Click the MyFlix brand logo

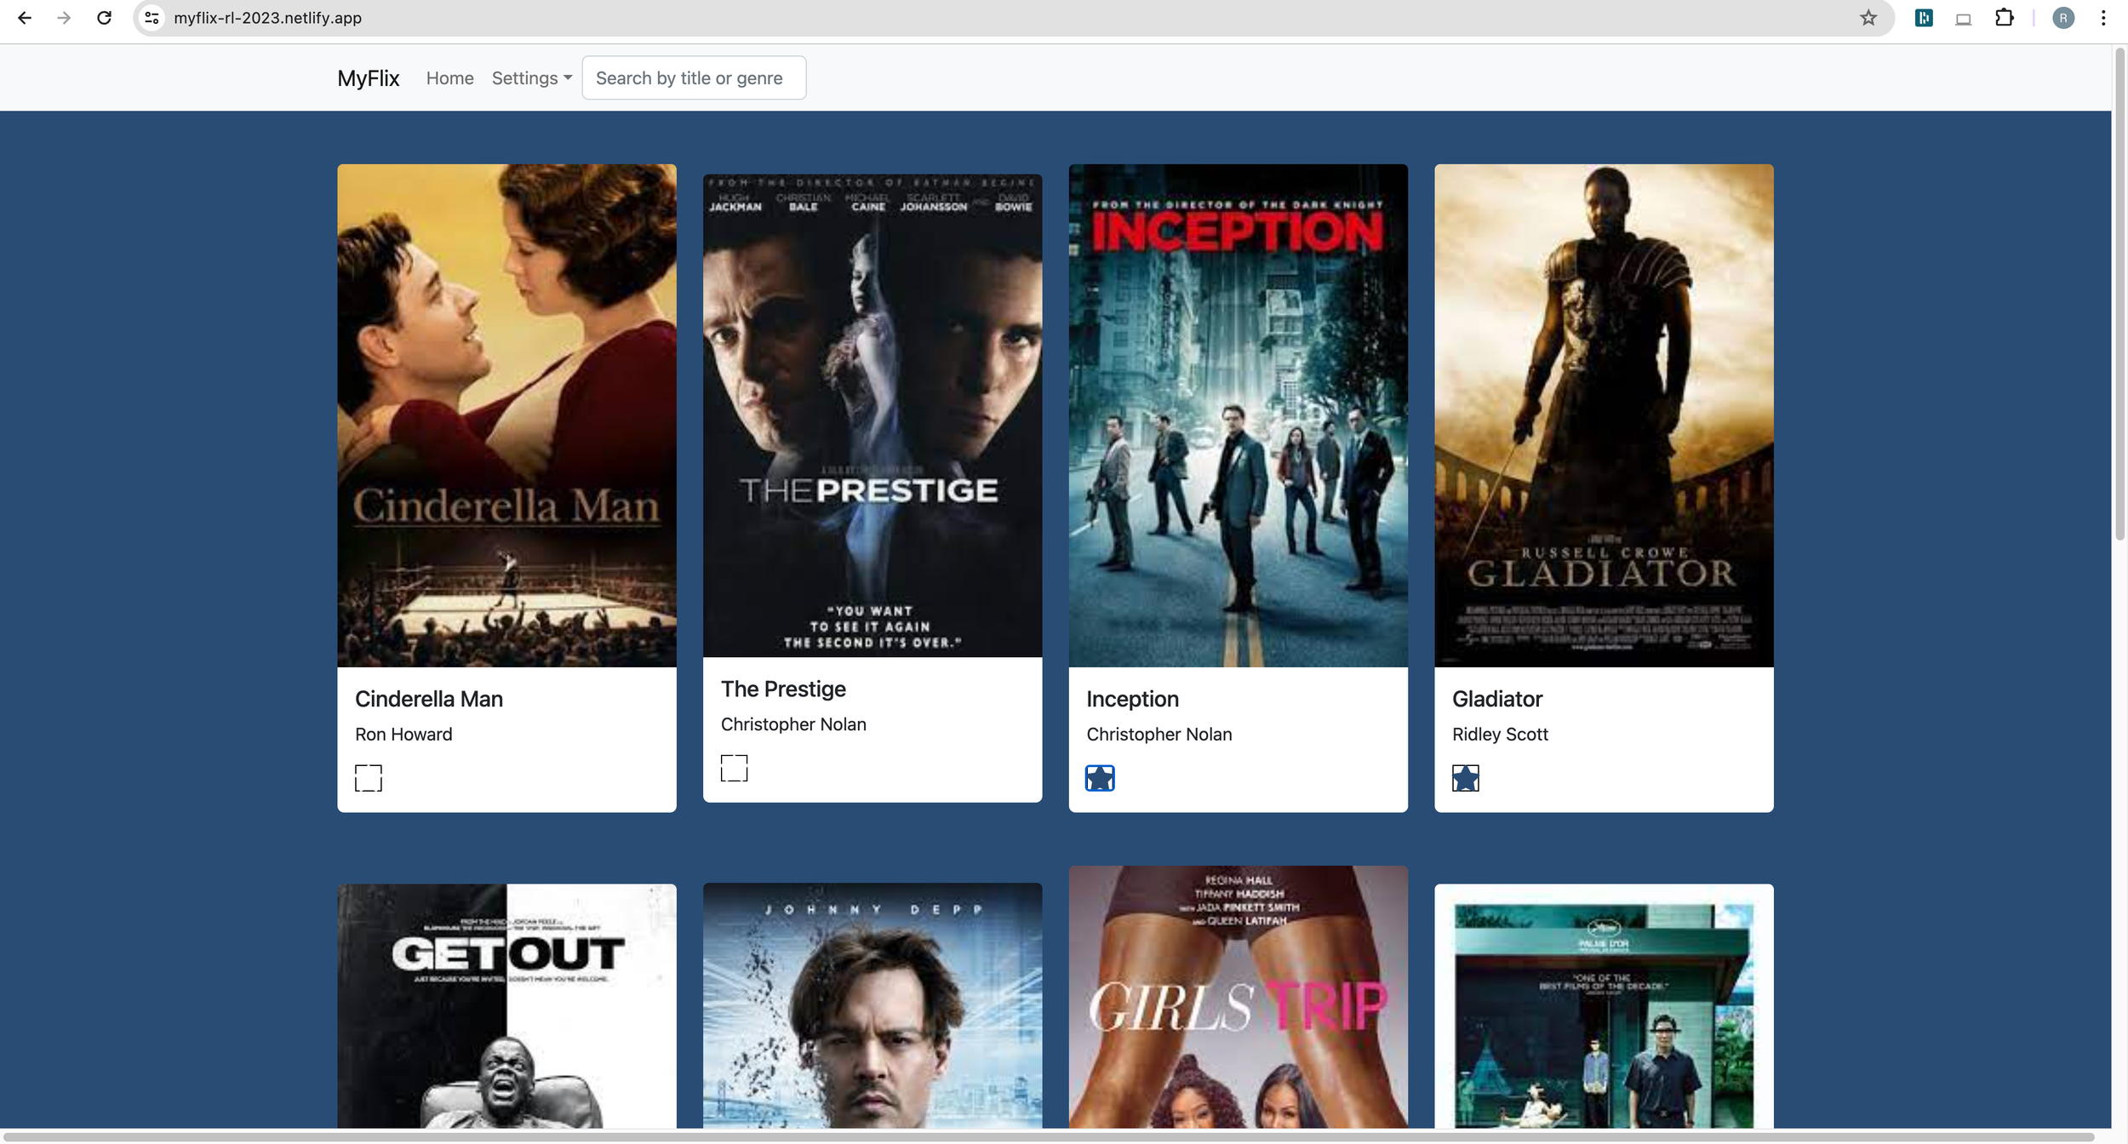coord(368,78)
